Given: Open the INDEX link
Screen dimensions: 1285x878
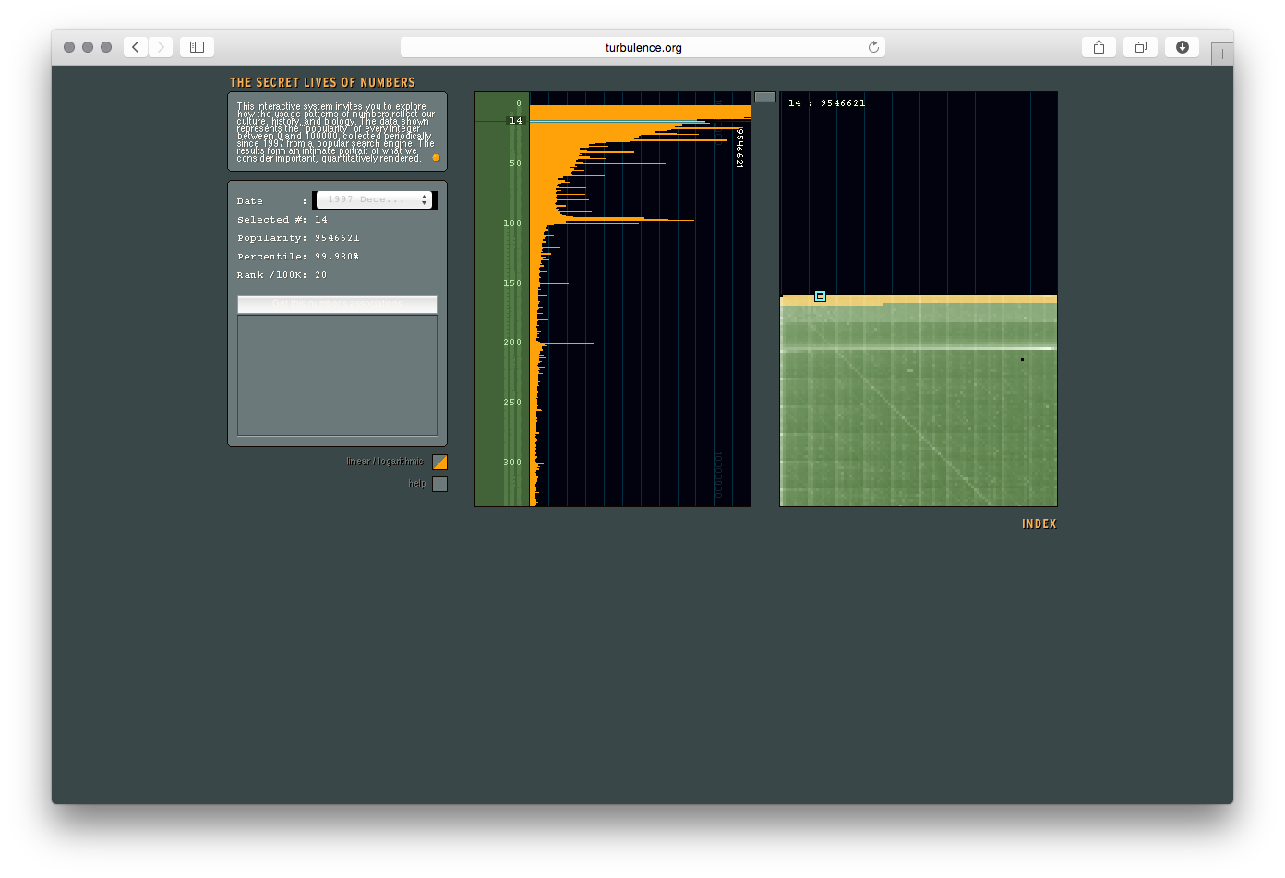Looking at the screenshot, I should coord(1039,523).
